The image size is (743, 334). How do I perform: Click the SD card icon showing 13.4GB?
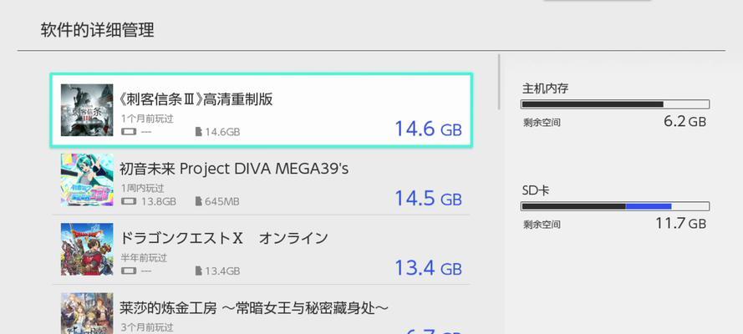[x=199, y=271]
